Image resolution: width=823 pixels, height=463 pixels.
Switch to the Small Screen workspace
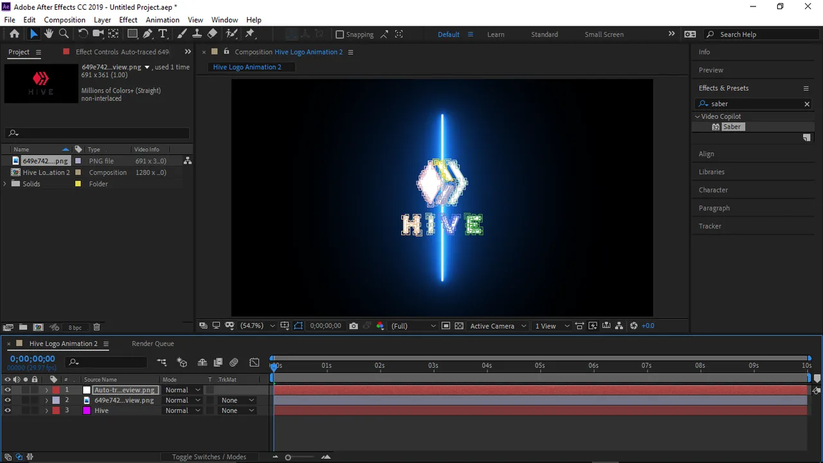click(604, 34)
